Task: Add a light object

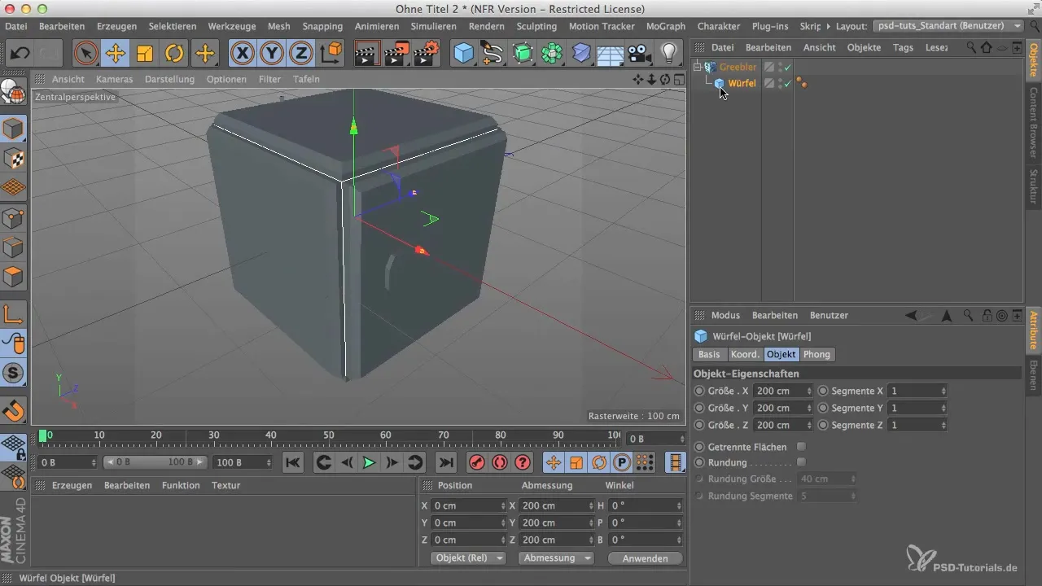Action: click(x=668, y=55)
